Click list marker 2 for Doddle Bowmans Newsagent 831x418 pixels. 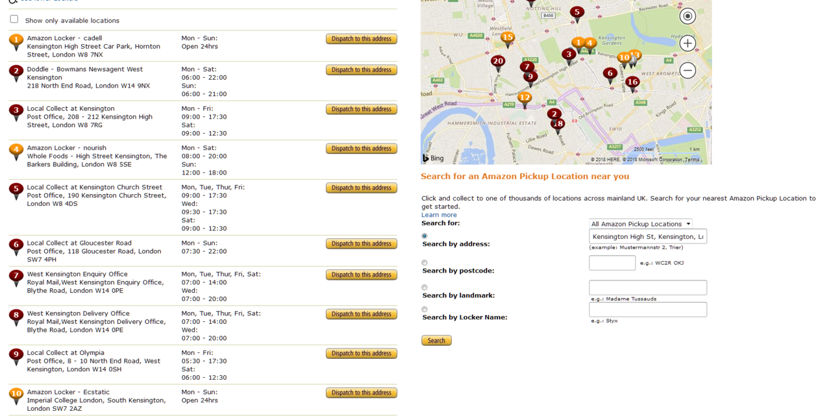pos(16,73)
